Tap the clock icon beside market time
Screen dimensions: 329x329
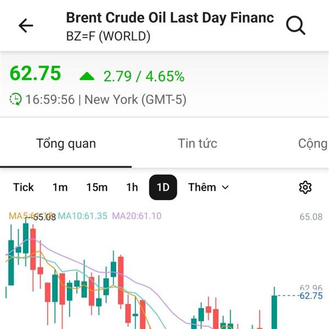click(16, 99)
